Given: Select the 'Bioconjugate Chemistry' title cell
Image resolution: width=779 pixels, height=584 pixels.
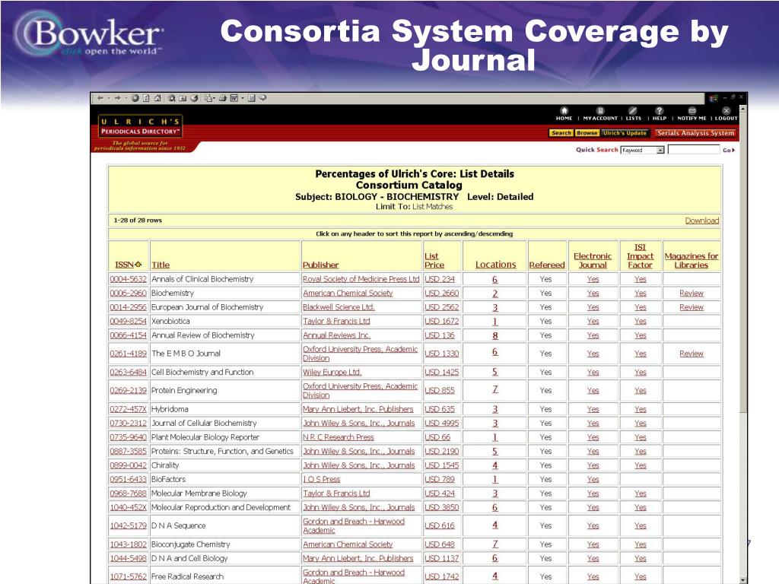Looking at the screenshot, I should click(225, 544).
